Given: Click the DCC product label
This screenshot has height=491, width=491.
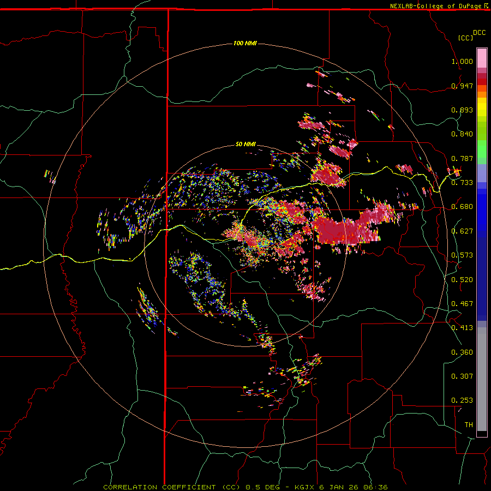Looking at the screenshot, I should (479, 33).
